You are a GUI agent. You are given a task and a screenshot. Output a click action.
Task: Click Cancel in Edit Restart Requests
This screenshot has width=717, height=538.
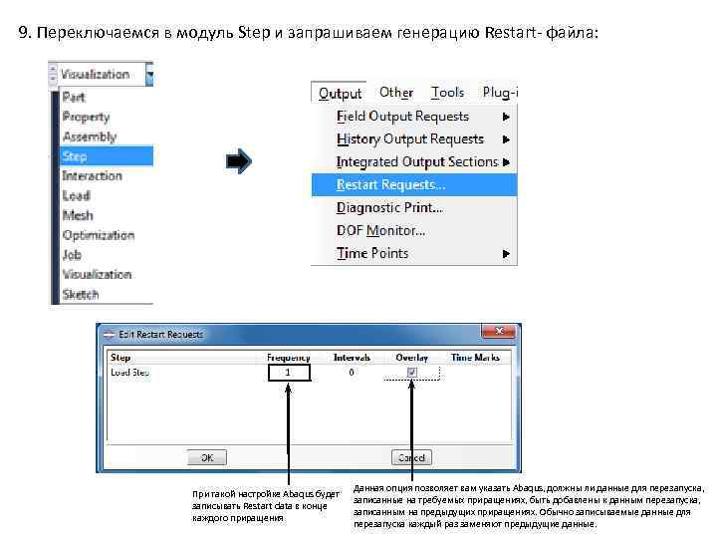tap(411, 457)
